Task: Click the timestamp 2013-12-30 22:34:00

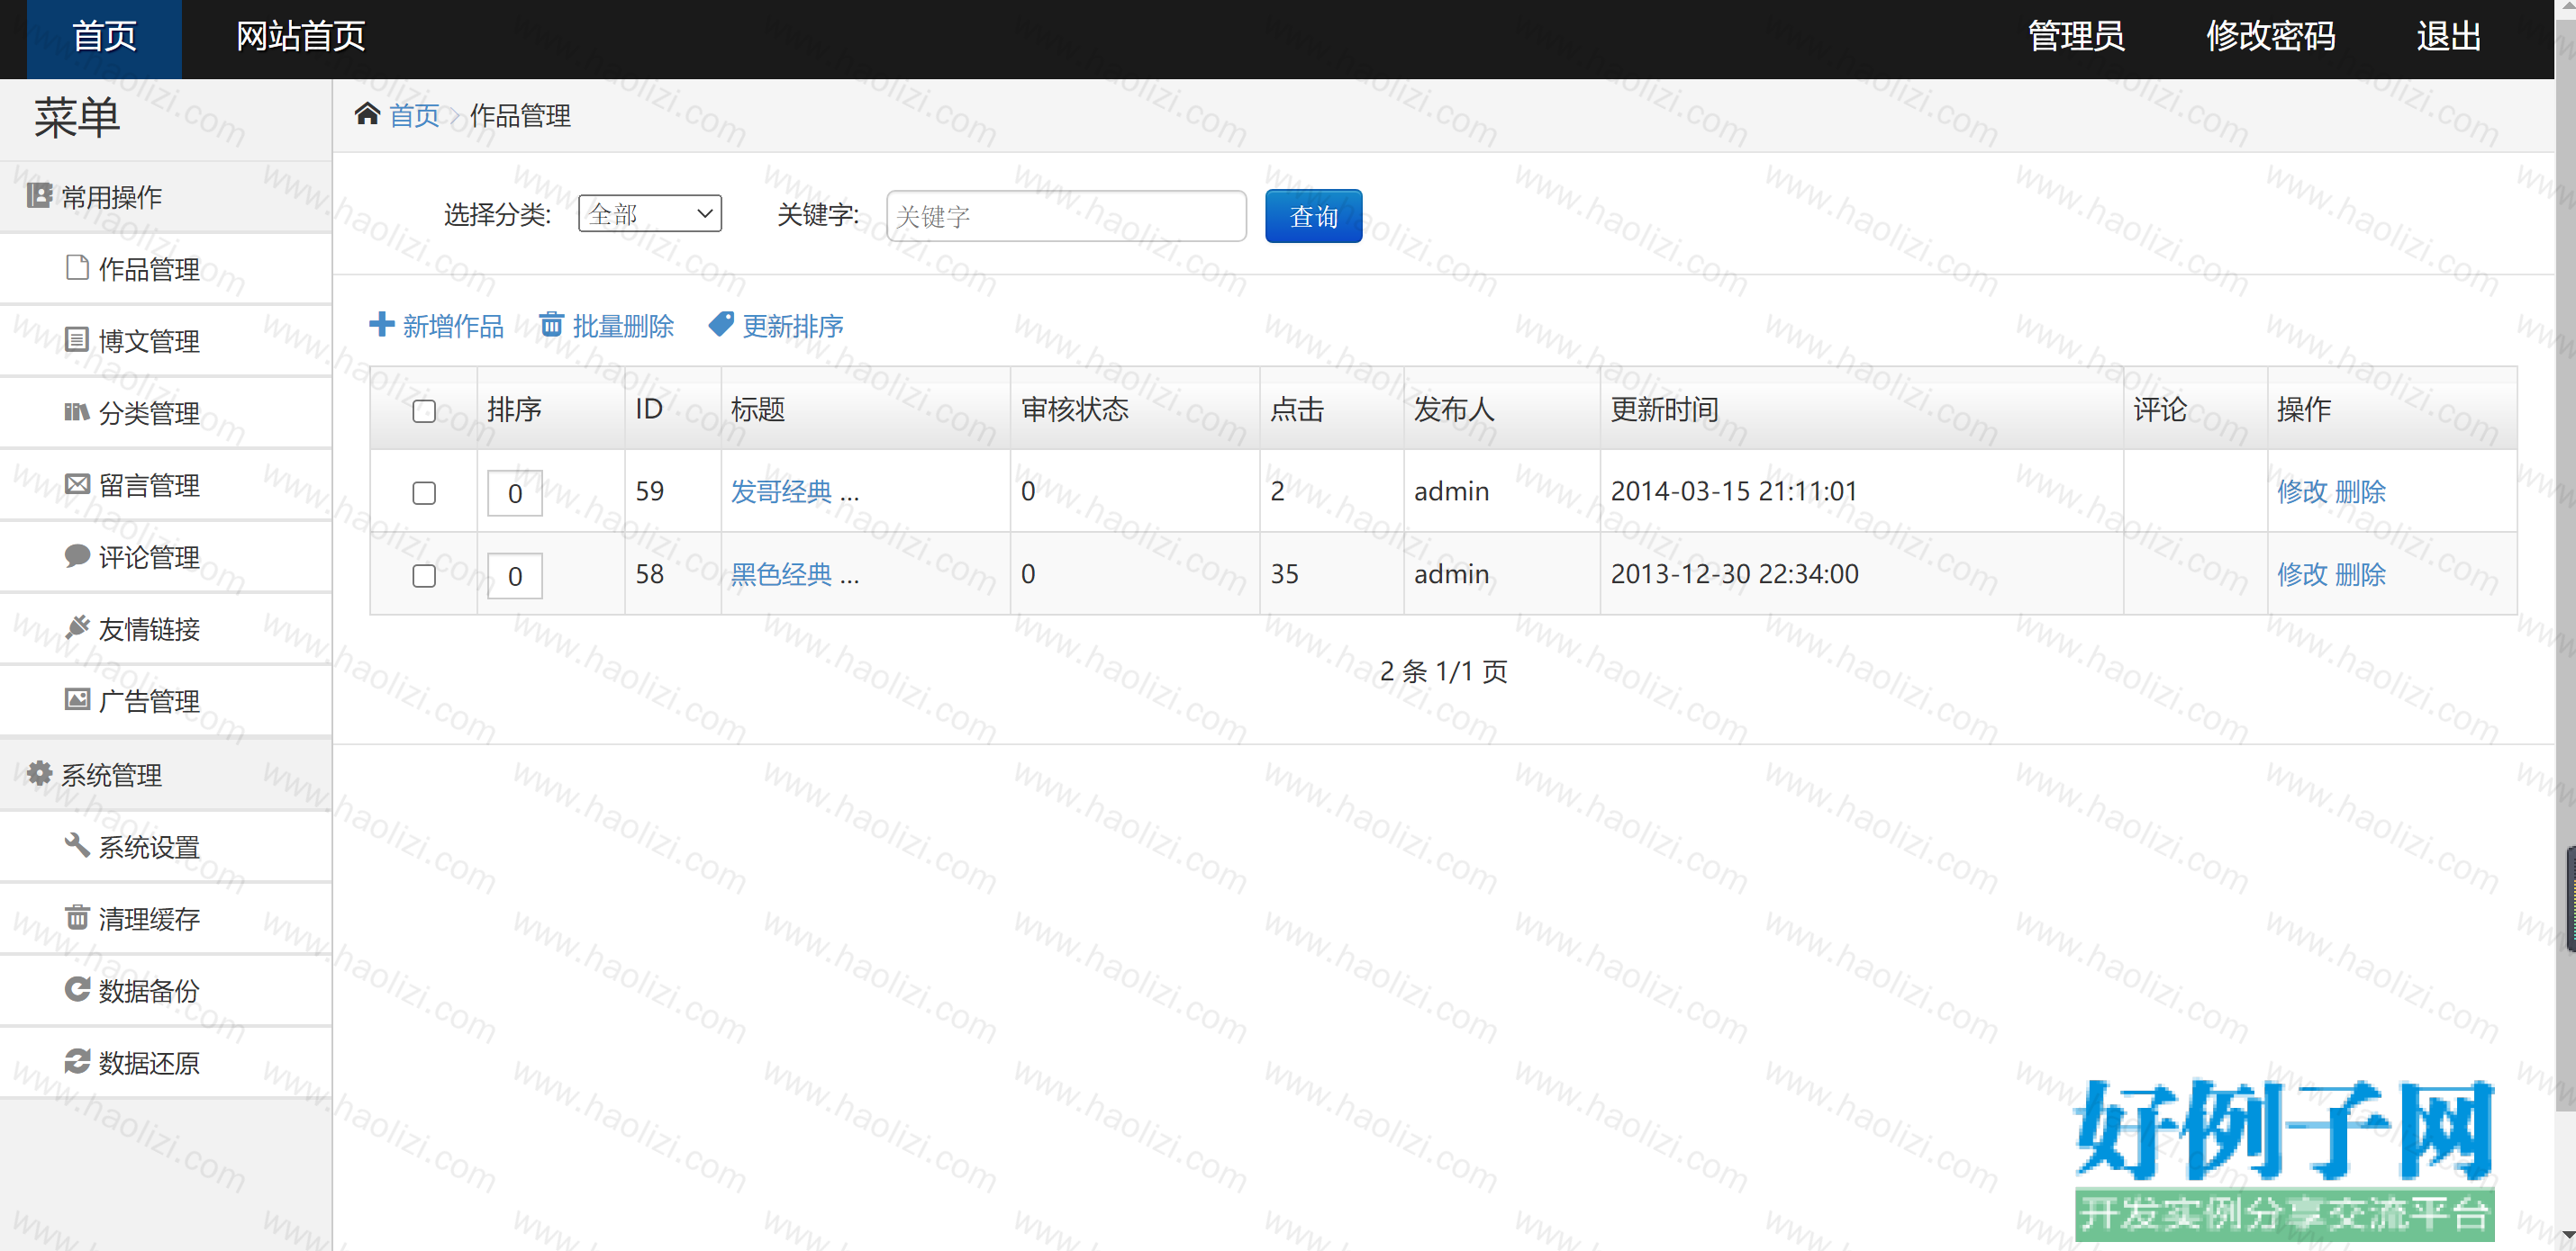Action: 1734,574
